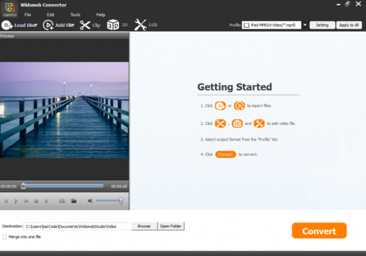Open the iPad MPEG4 Video profile combo box

pyautogui.click(x=272, y=25)
